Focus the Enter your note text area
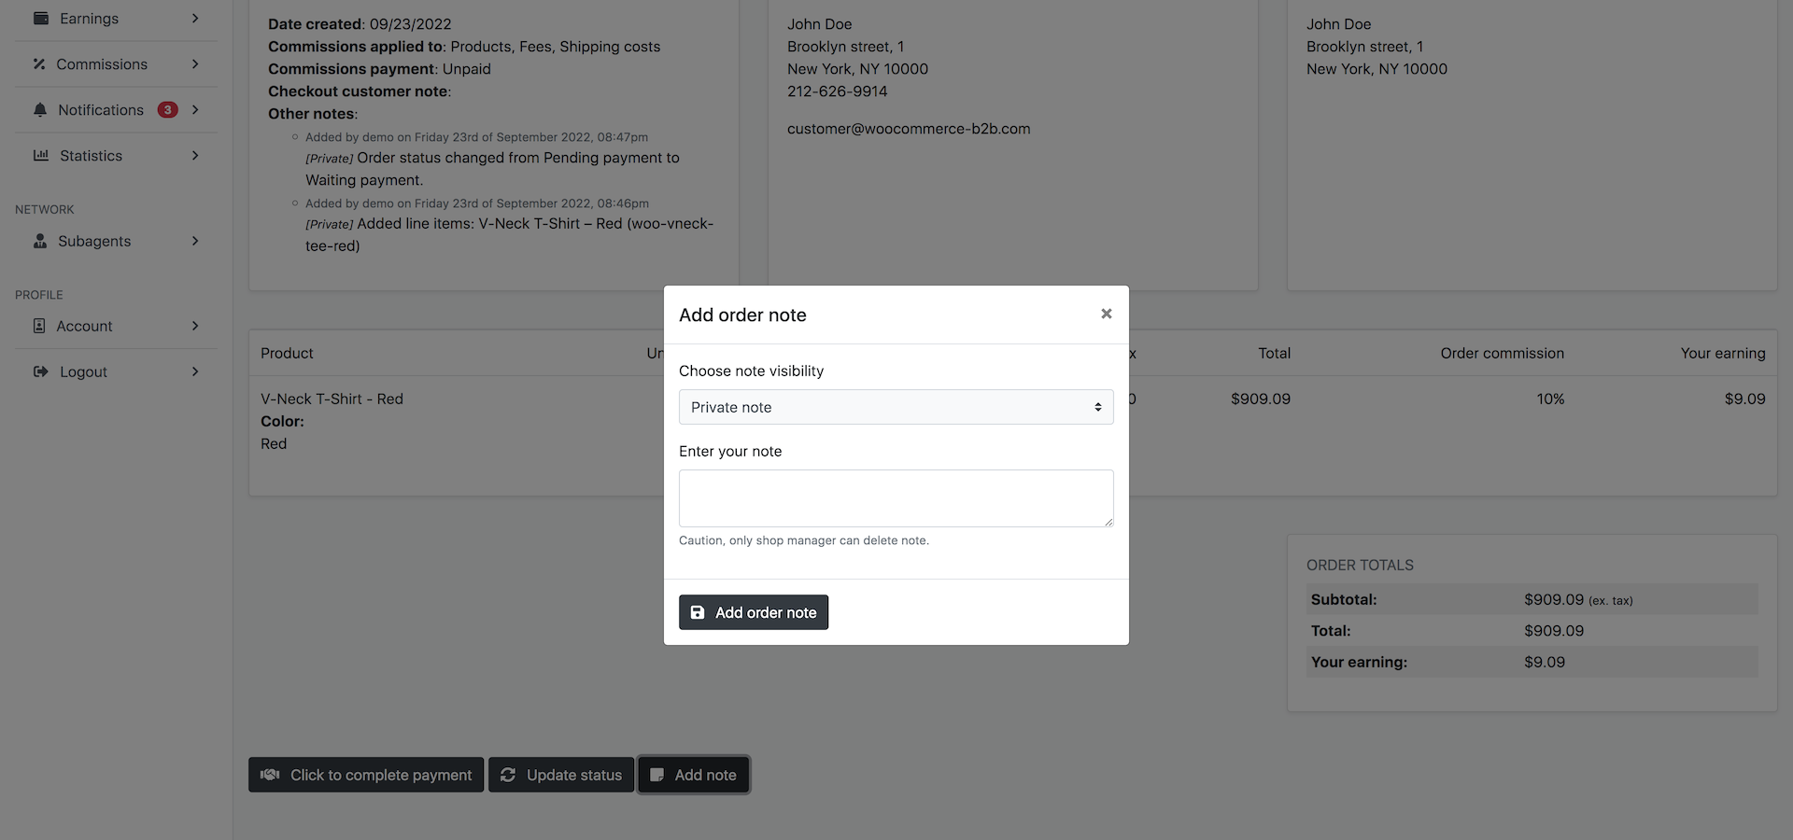 tap(896, 498)
